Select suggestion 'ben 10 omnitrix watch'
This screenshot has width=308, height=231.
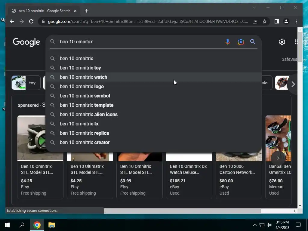tap(153, 77)
